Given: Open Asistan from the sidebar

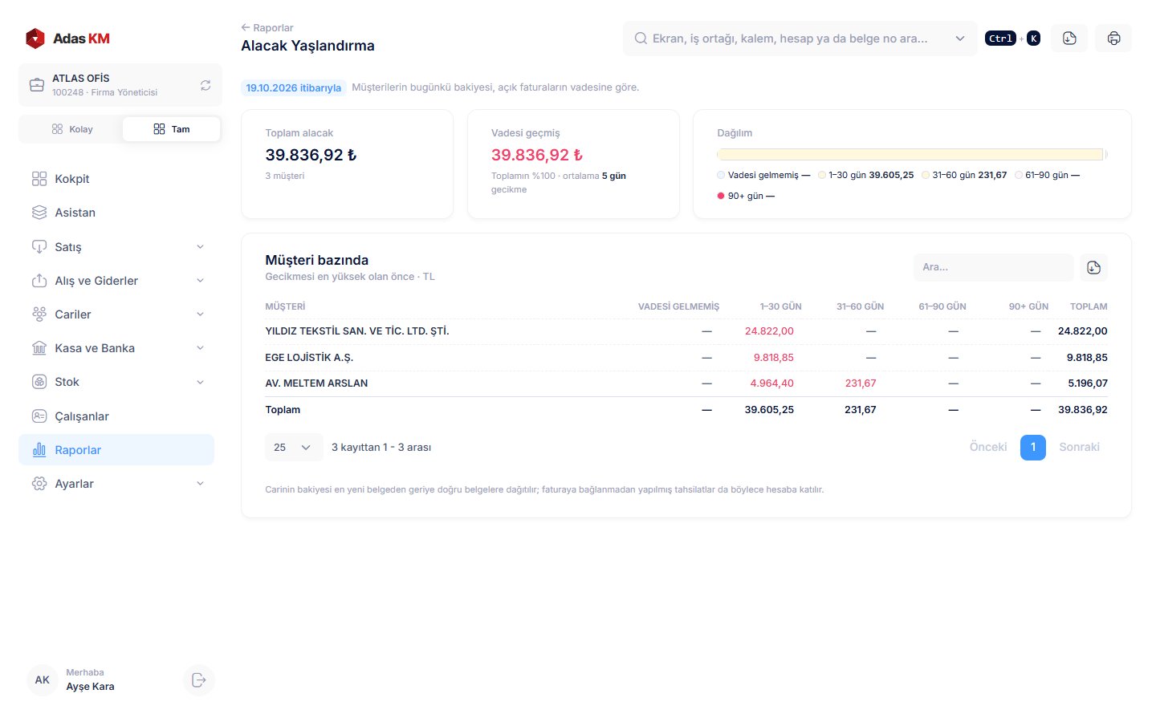Looking at the screenshot, I should click(116, 213).
